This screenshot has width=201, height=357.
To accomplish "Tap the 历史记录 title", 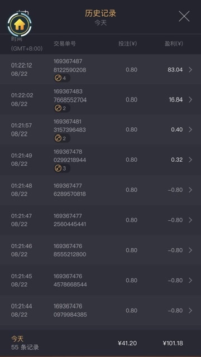I will click(100, 13).
